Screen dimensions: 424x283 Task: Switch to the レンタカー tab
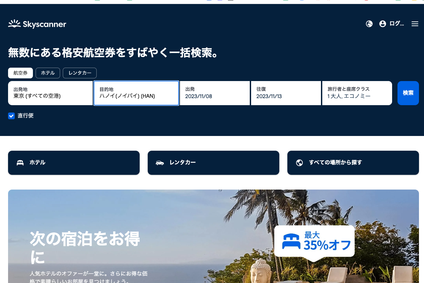click(80, 73)
